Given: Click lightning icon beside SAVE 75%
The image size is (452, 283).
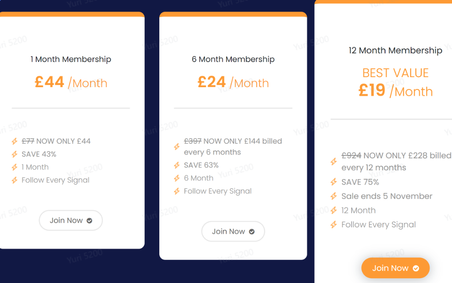Looking at the screenshot, I should [334, 182].
